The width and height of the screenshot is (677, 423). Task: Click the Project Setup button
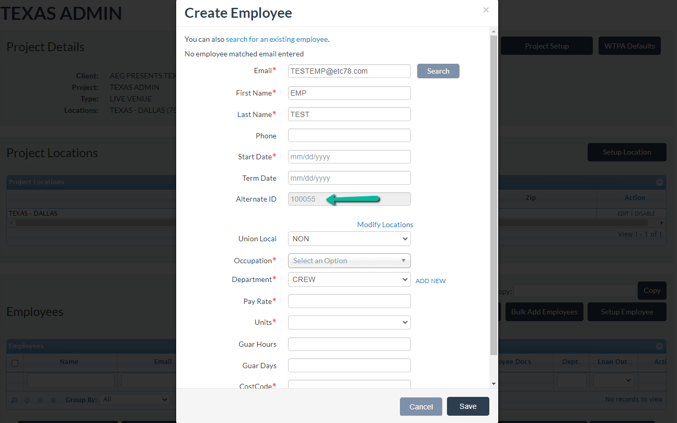pyautogui.click(x=547, y=46)
